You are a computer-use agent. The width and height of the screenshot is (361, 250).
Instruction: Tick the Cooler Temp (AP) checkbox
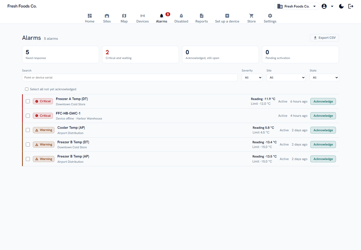pyautogui.click(x=28, y=130)
